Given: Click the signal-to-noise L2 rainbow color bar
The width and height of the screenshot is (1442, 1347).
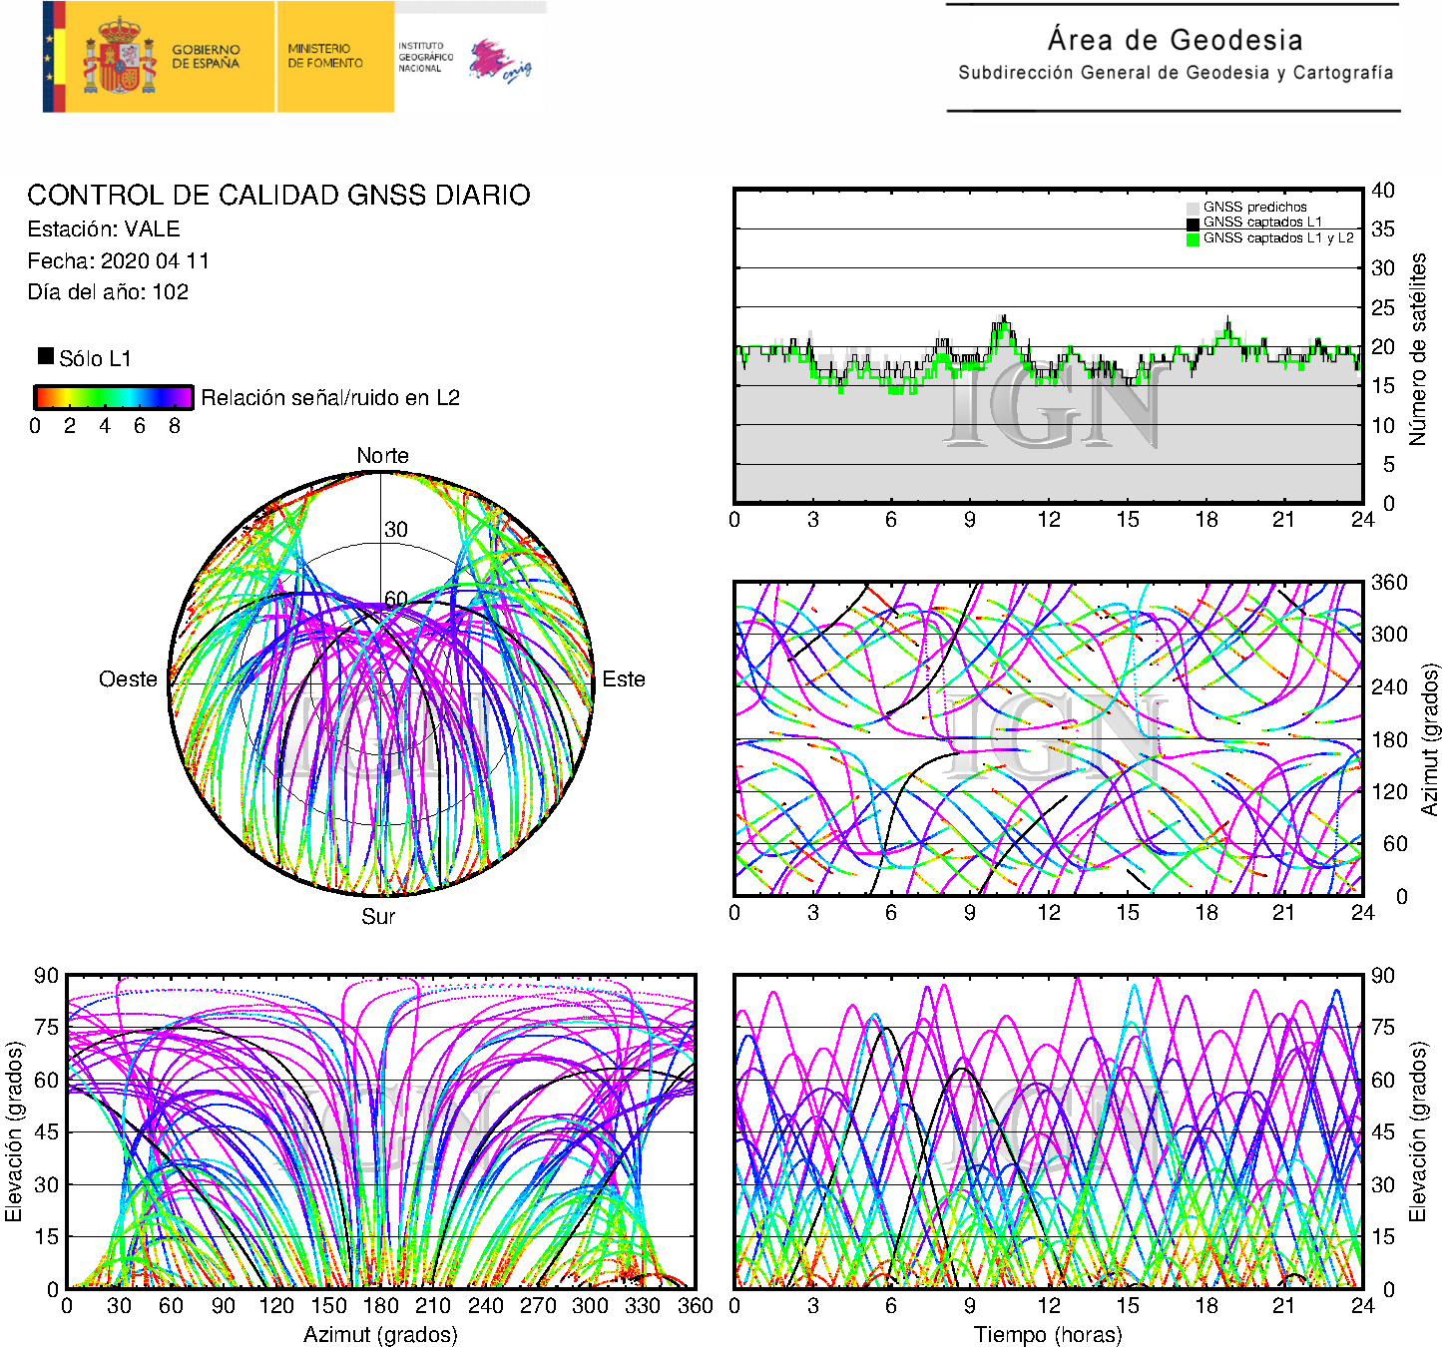Looking at the screenshot, I should coord(114,397).
